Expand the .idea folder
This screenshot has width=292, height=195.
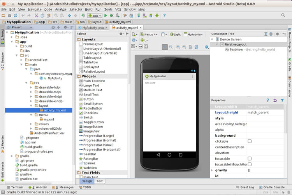tap(12, 37)
